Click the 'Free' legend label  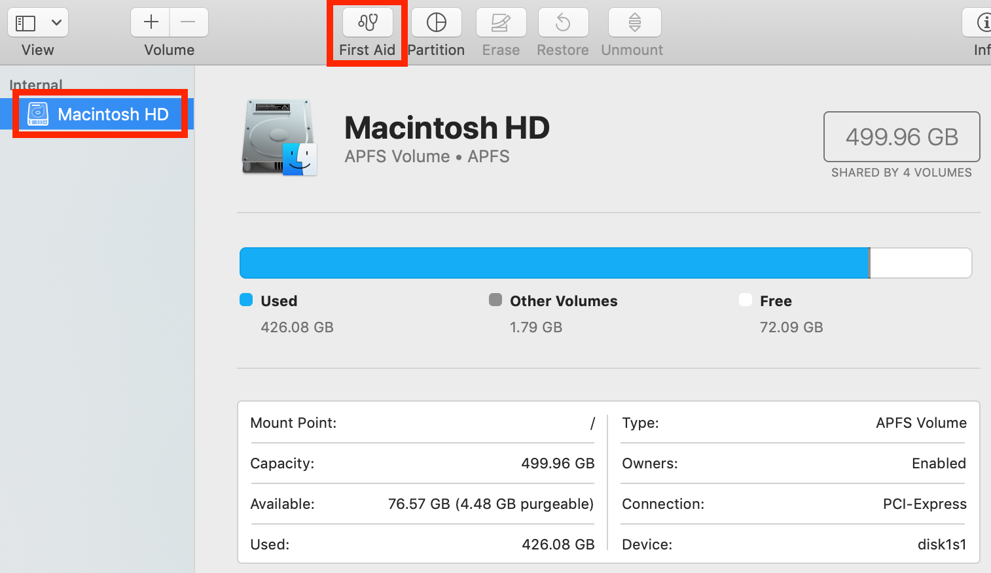pyautogui.click(x=776, y=301)
